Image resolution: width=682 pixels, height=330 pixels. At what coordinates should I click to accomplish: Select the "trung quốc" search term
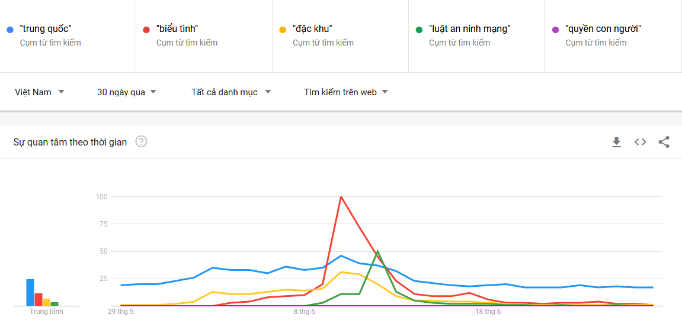(x=46, y=28)
